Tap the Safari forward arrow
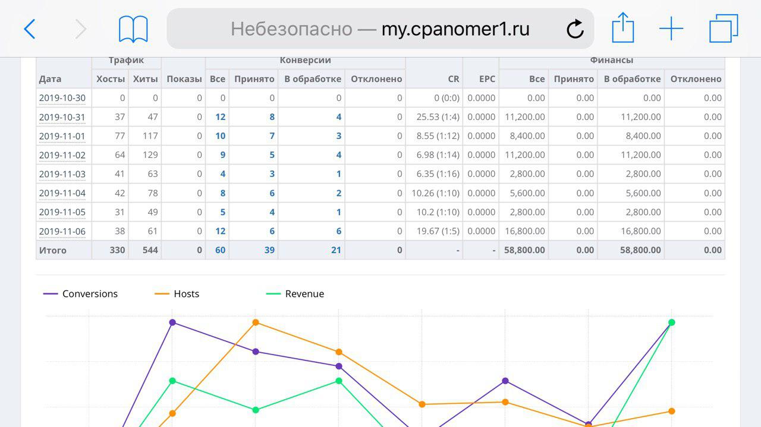This screenshot has width=761, height=427. [81, 29]
